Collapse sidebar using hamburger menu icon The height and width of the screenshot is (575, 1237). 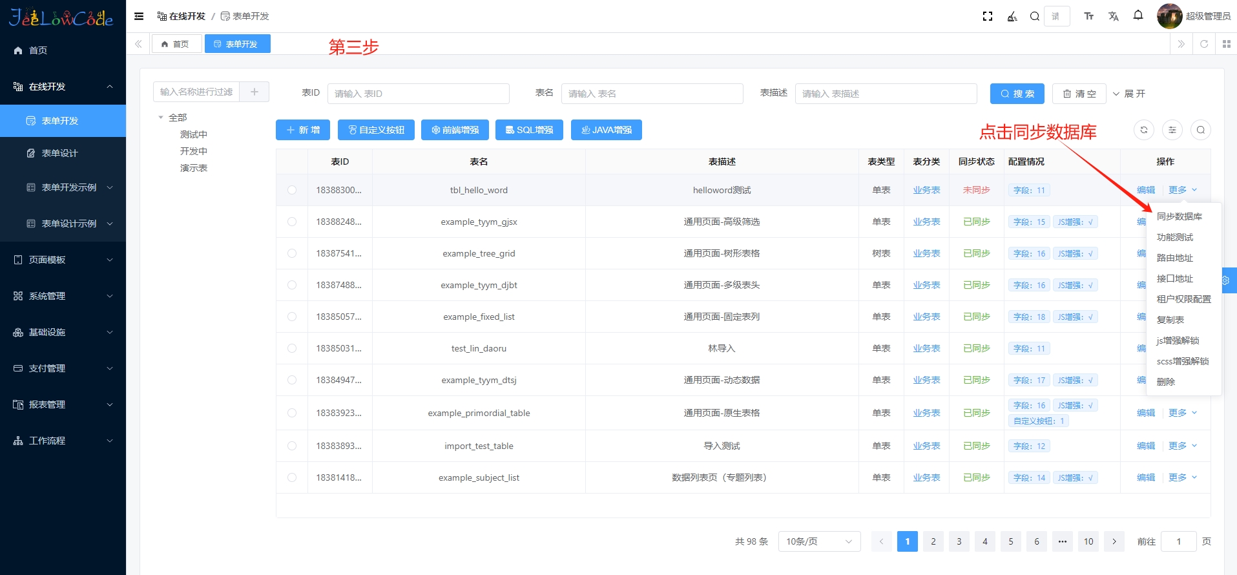point(139,16)
